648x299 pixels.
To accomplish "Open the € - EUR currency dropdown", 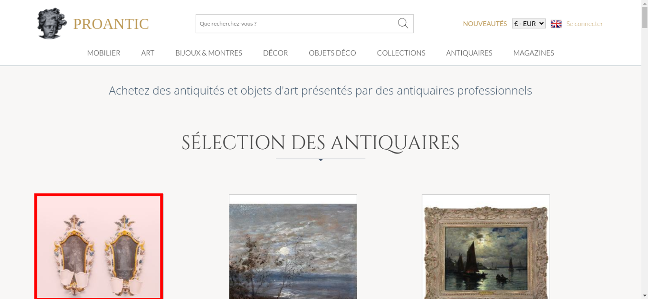I will click(x=529, y=24).
